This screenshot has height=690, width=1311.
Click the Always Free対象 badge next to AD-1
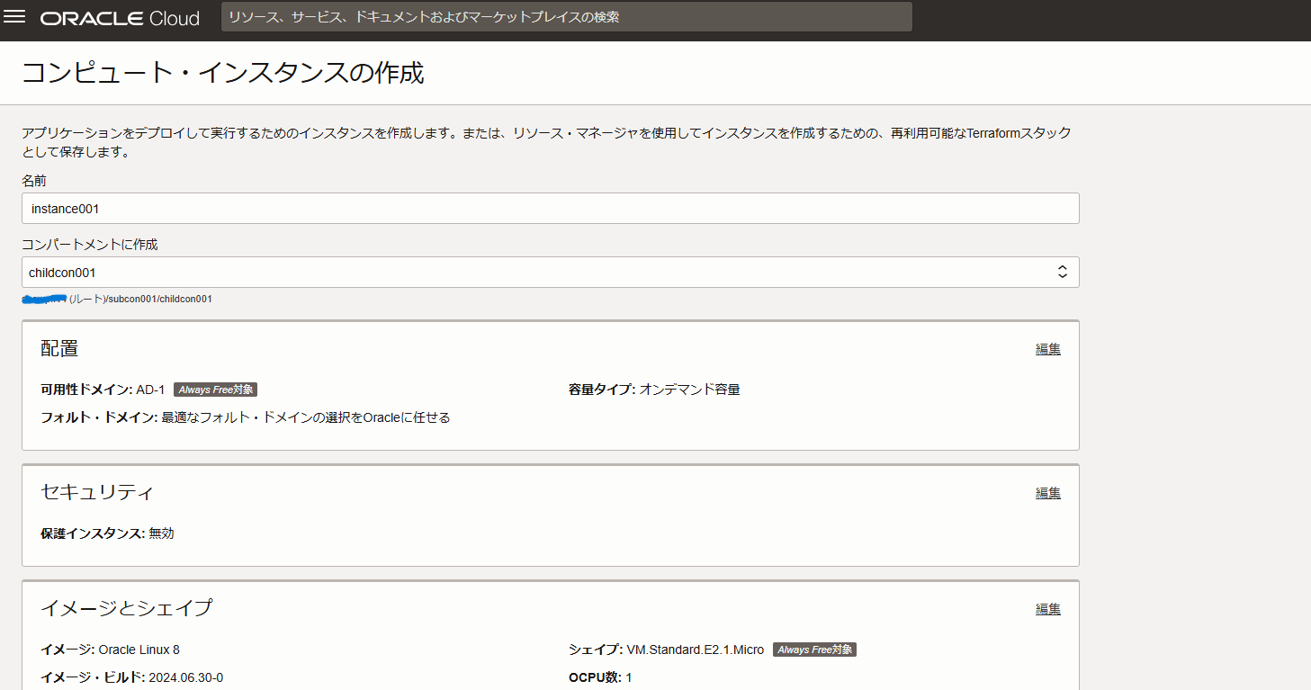pos(215,389)
